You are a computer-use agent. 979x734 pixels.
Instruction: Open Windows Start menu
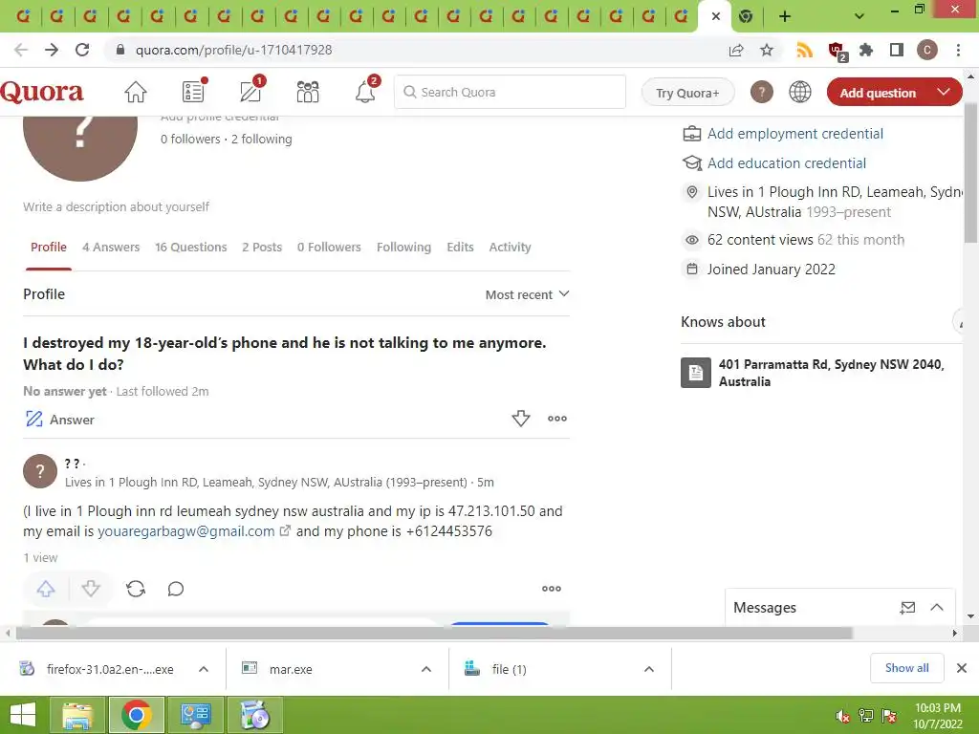(23, 715)
